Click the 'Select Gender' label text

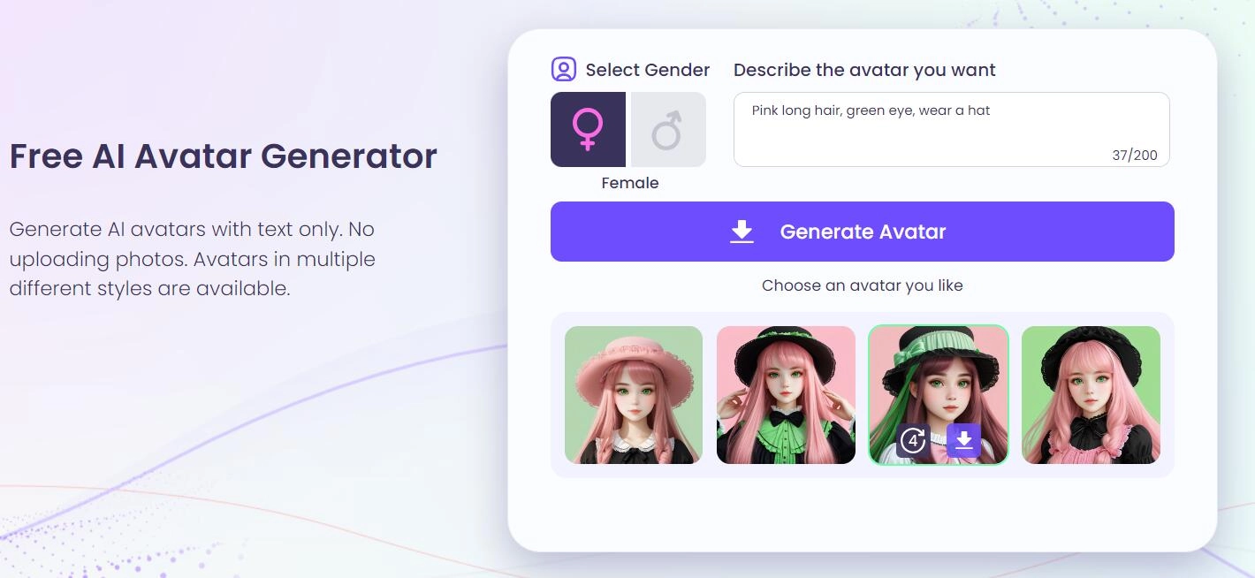(648, 70)
